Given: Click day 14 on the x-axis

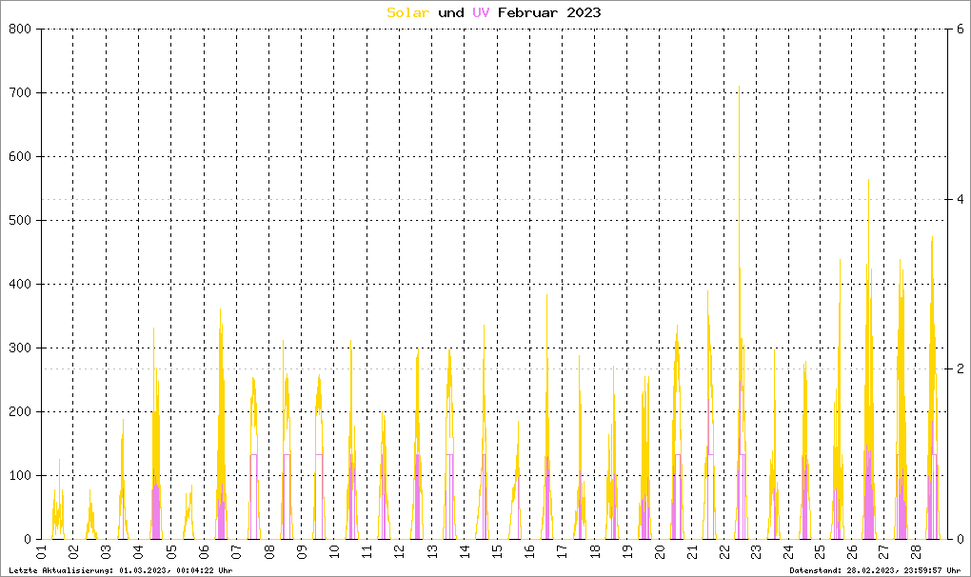Looking at the screenshot, I should 464,552.
